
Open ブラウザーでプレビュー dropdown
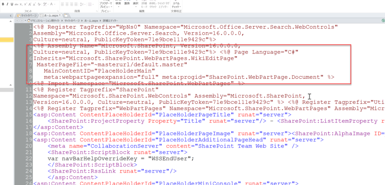point(105,5)
